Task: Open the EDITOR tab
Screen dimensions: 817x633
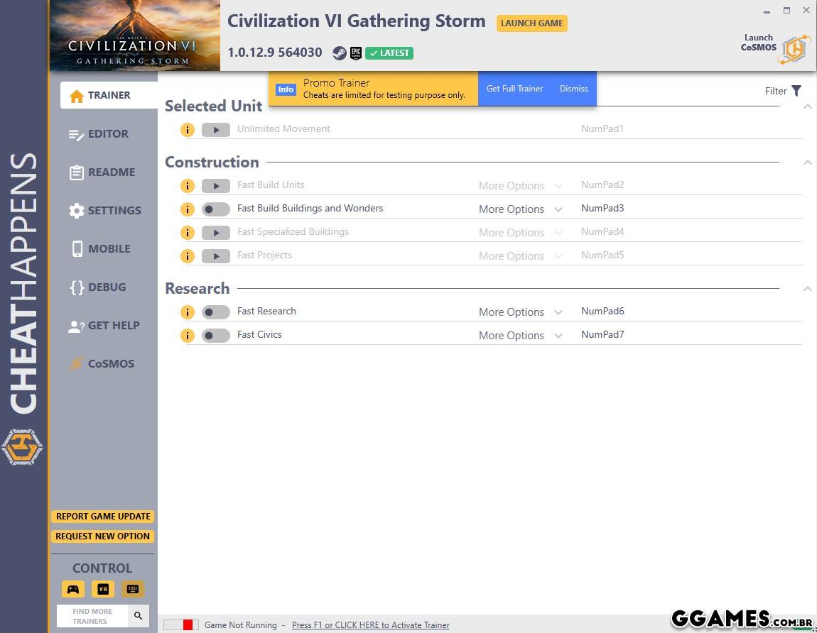Action: point(108,134)
